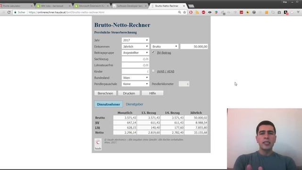Reload the page with the refresh icon
302x170 pixels.
pos(9,12)
